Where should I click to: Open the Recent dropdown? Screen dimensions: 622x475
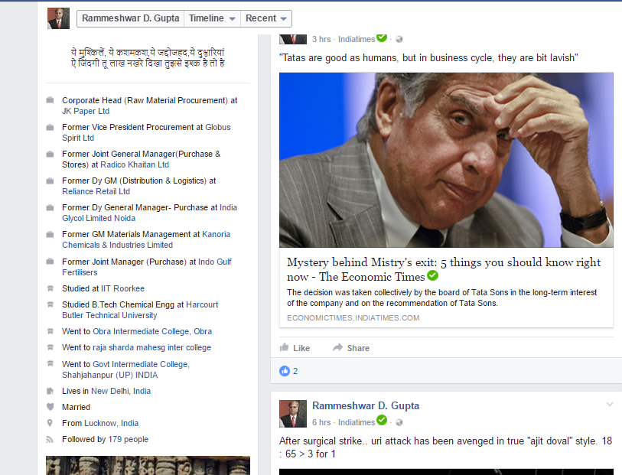tap(265, 18)
